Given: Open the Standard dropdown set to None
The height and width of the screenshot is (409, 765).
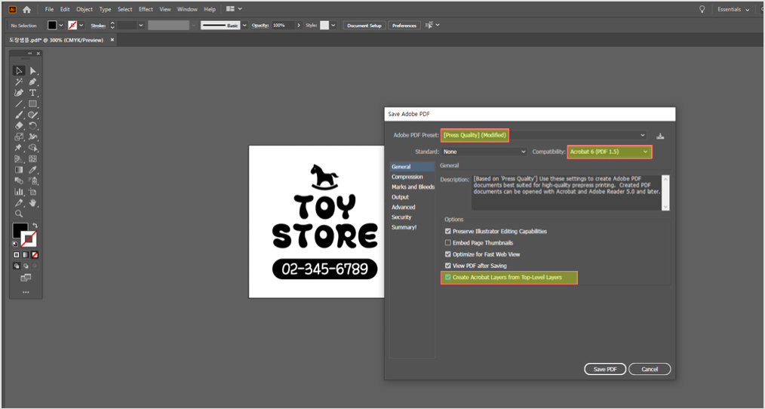Looking at the screenshot, I should tap(484, 152).
